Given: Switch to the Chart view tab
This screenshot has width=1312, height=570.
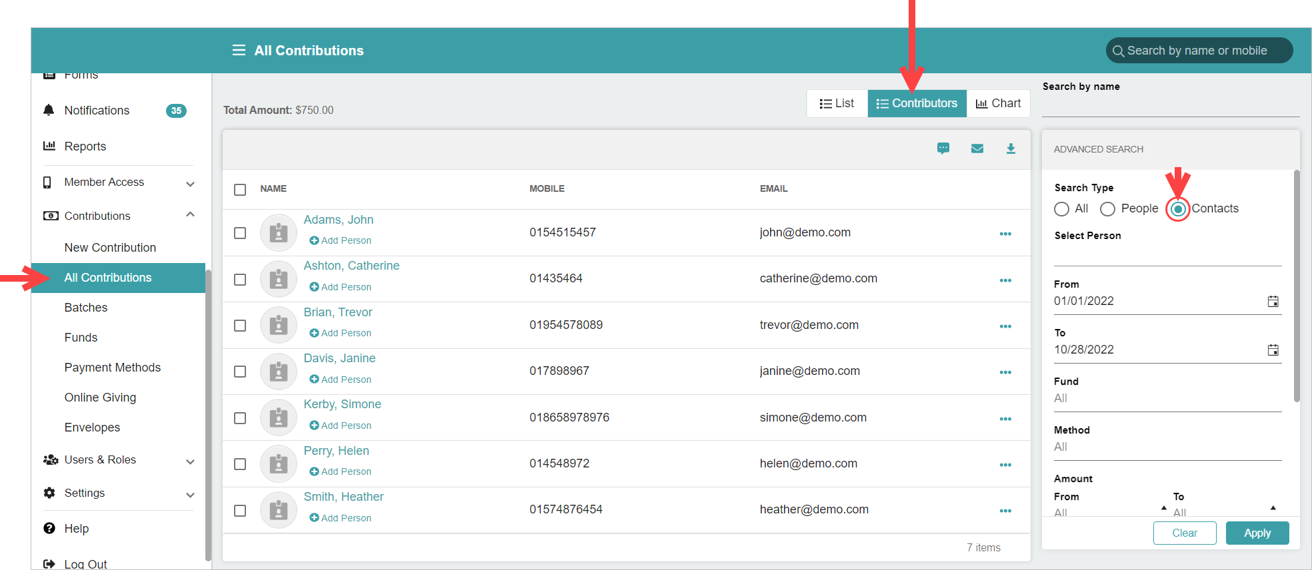Looking at the screenshot, I should pos(998,104).
